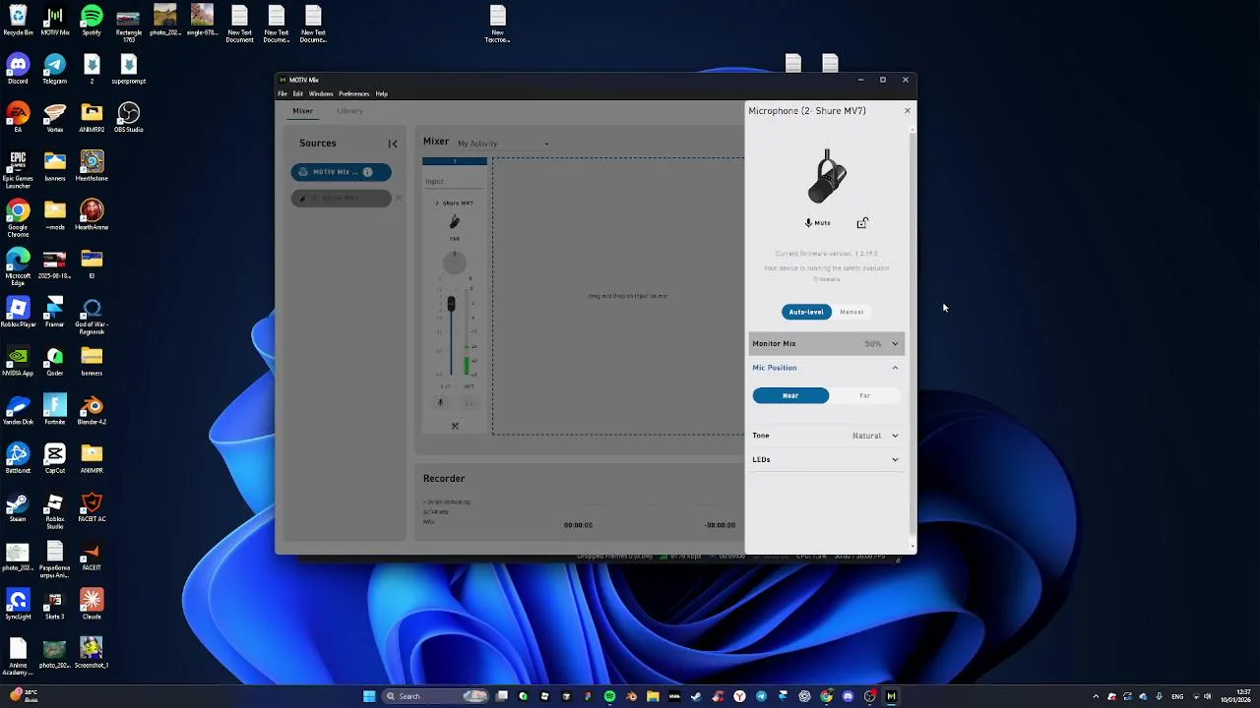Open the Windows menu in MOTIV Mix

[321, 93]
